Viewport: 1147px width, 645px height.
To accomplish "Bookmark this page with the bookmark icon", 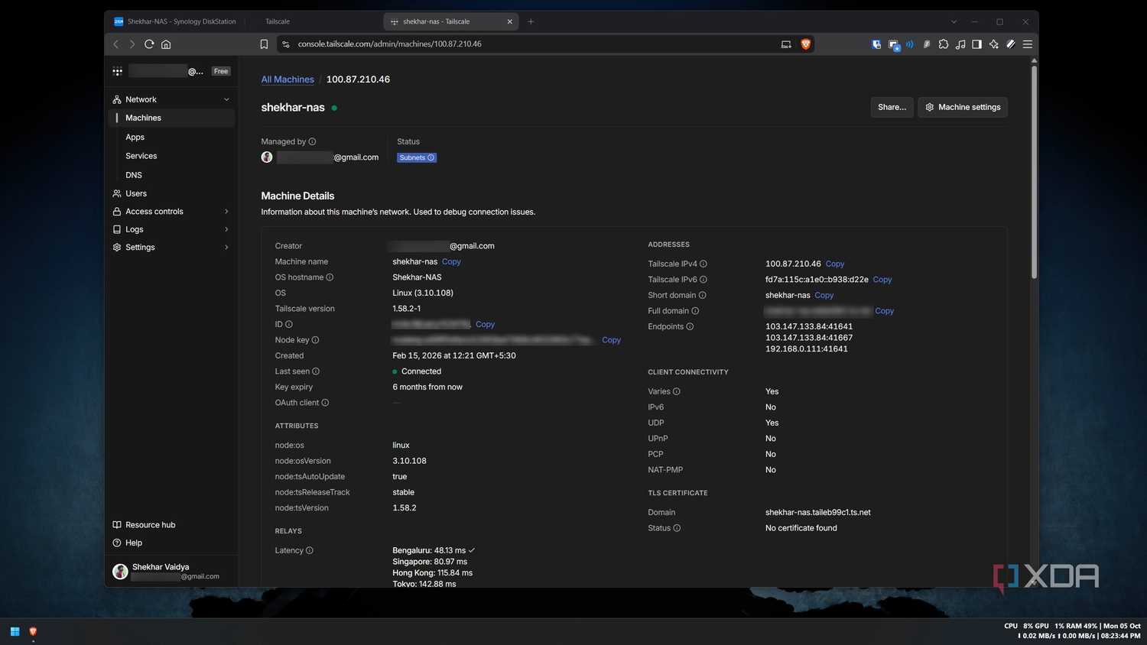I will click(x=264, y=44).
